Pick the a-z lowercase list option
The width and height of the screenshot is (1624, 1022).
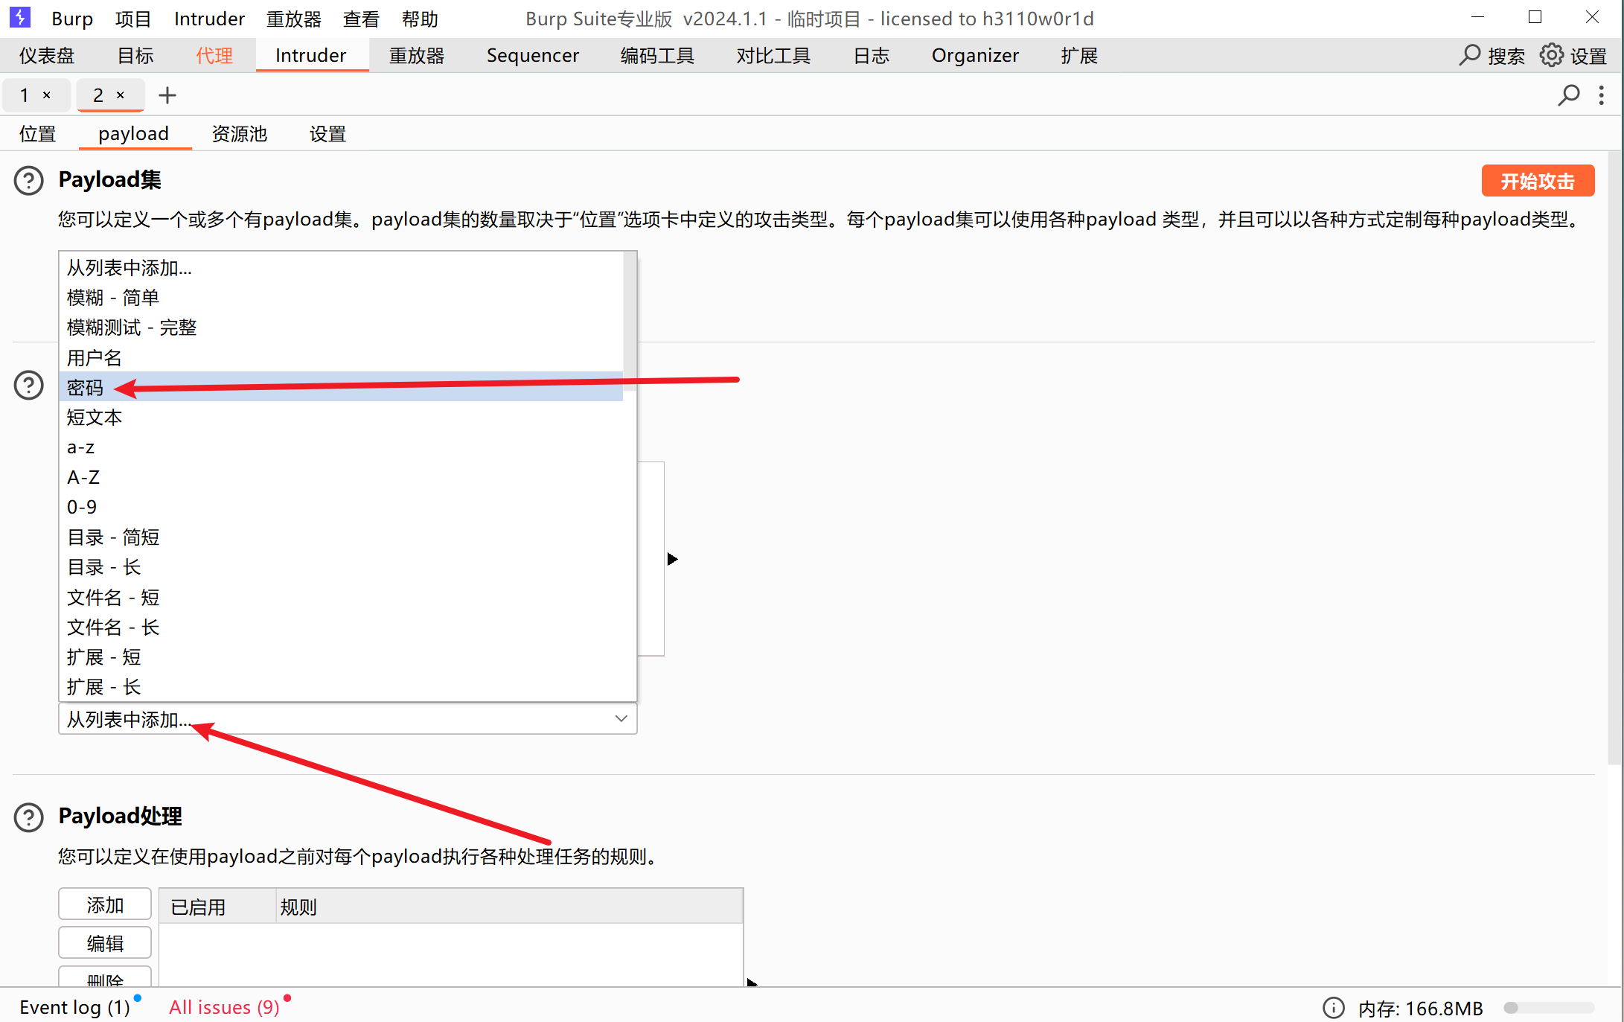tap(341, 447)
